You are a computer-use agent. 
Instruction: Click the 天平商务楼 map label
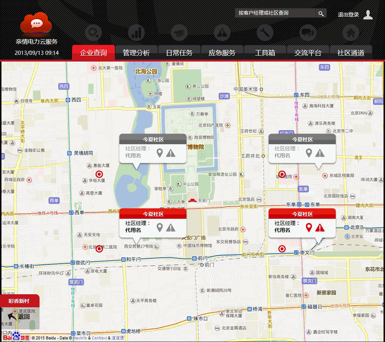coord(146,300)
